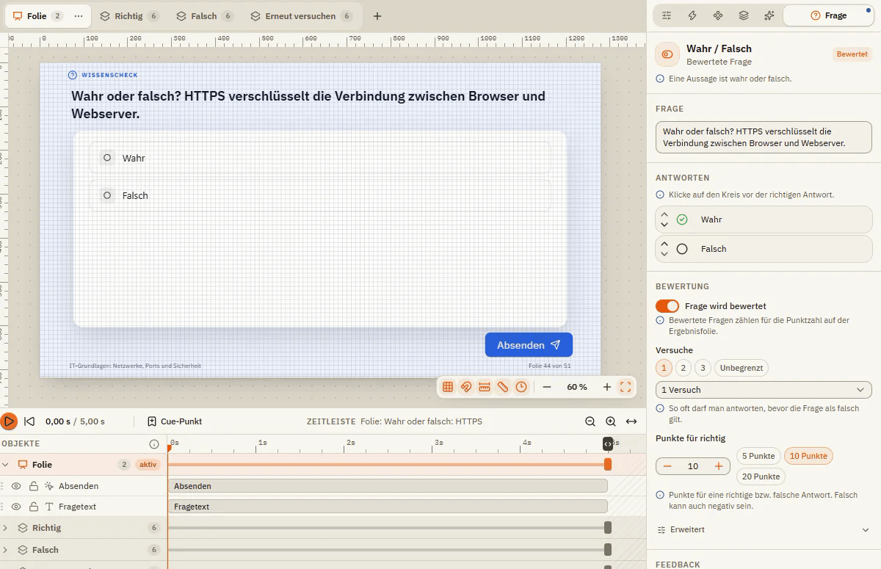Hide the Absenden object in timeline

tap(16, 486)
